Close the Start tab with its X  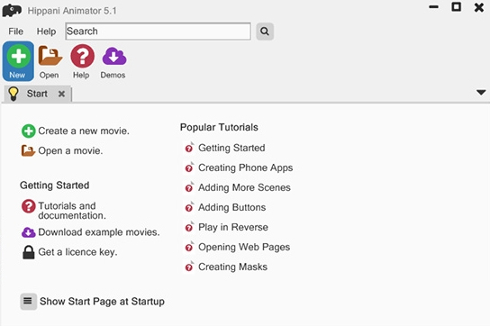(x=61, y=94)
